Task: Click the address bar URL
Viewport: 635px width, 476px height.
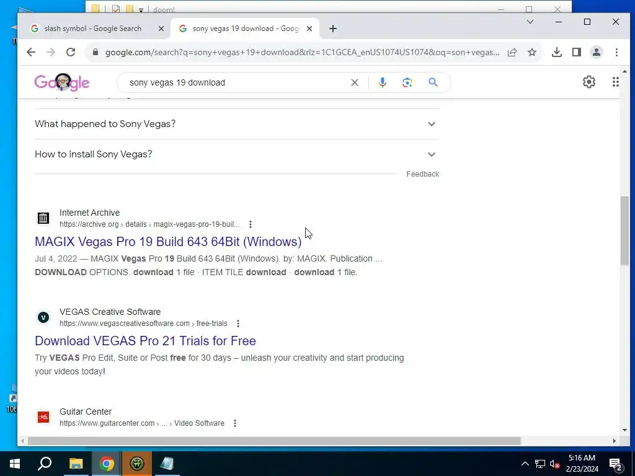Action: click(302, 52)
